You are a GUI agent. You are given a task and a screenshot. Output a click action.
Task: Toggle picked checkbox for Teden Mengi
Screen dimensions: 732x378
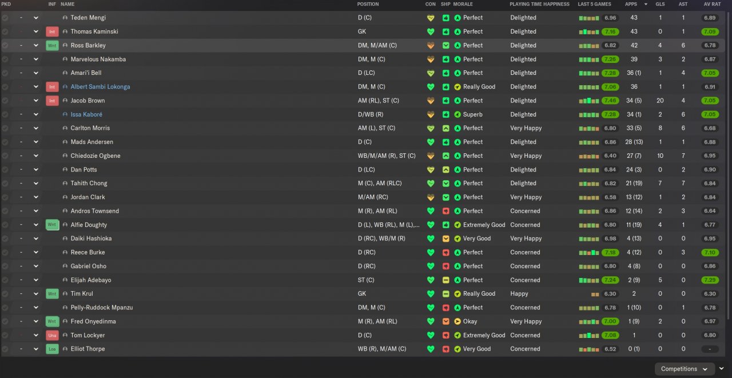click(x=5, y=18)
